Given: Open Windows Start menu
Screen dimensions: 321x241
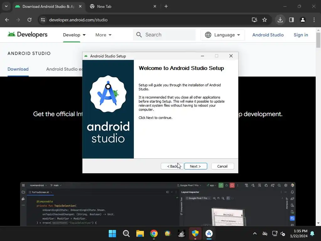Looking at the screenshot, I should [x=112, y=233].
